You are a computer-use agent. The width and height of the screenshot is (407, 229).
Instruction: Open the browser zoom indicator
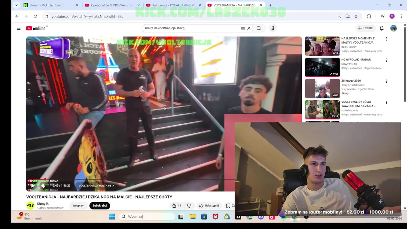pyautogui.click(x=339, y=16)
